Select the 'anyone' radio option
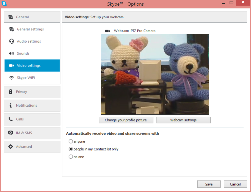This screenshot has width=251, height=192. click(71, 141)
